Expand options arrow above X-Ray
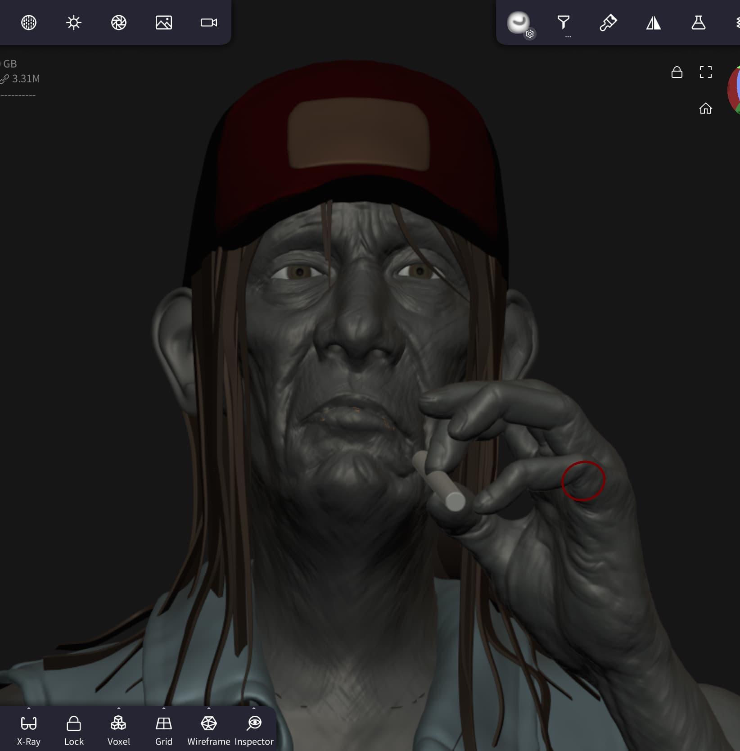Viewport: 740px width, 751px height. 29,708
